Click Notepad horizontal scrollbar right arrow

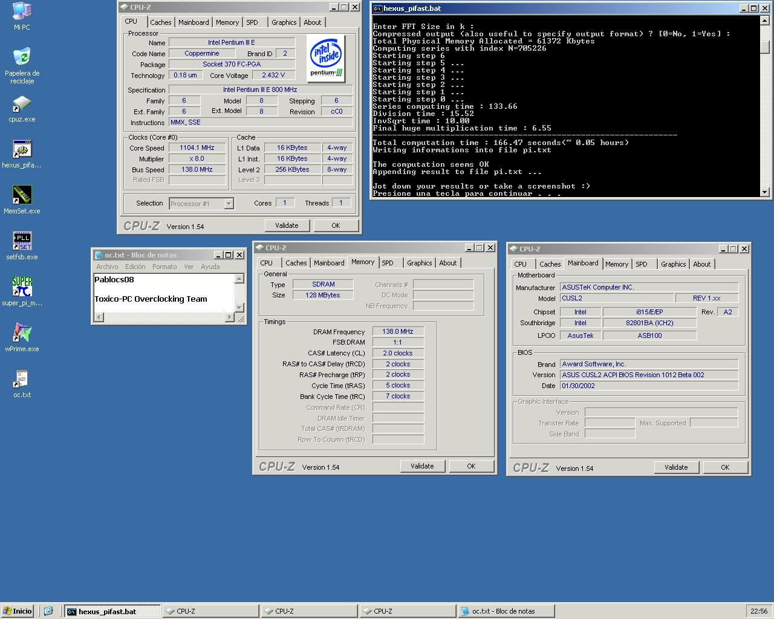point(229,317)
